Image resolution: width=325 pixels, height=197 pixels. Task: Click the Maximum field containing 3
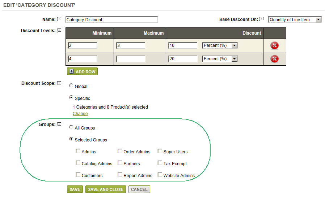click(x=131, y=45)
